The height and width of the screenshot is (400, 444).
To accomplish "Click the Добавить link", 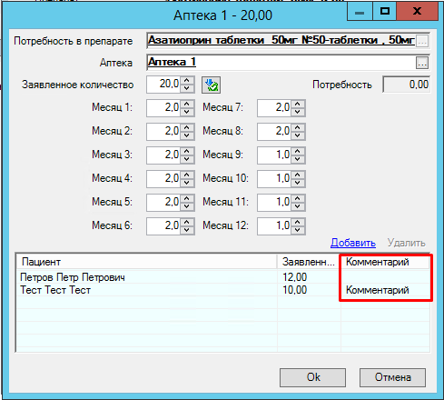I will (353, 243).
